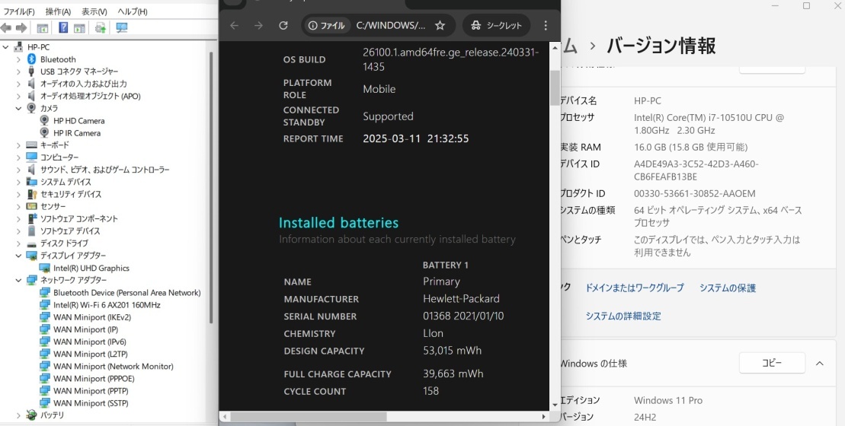
Task: Select WAN Miniport (IKEv2)
Action: point(91,316)
